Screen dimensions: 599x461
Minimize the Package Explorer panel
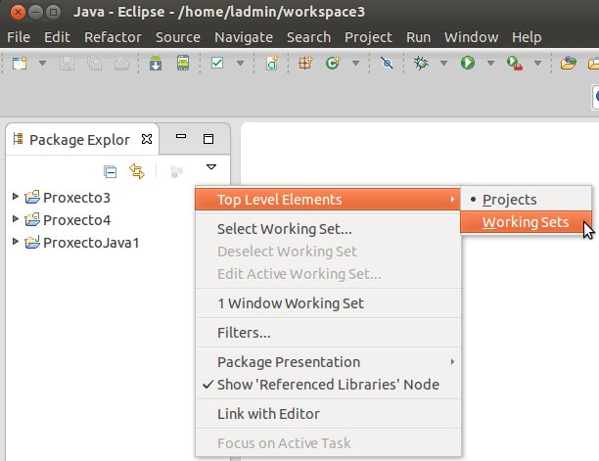(x=181, y=136)
